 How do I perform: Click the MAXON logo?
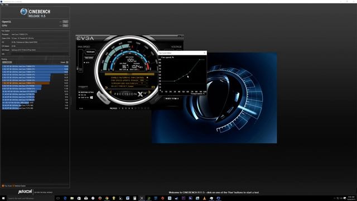coord(25,192)
